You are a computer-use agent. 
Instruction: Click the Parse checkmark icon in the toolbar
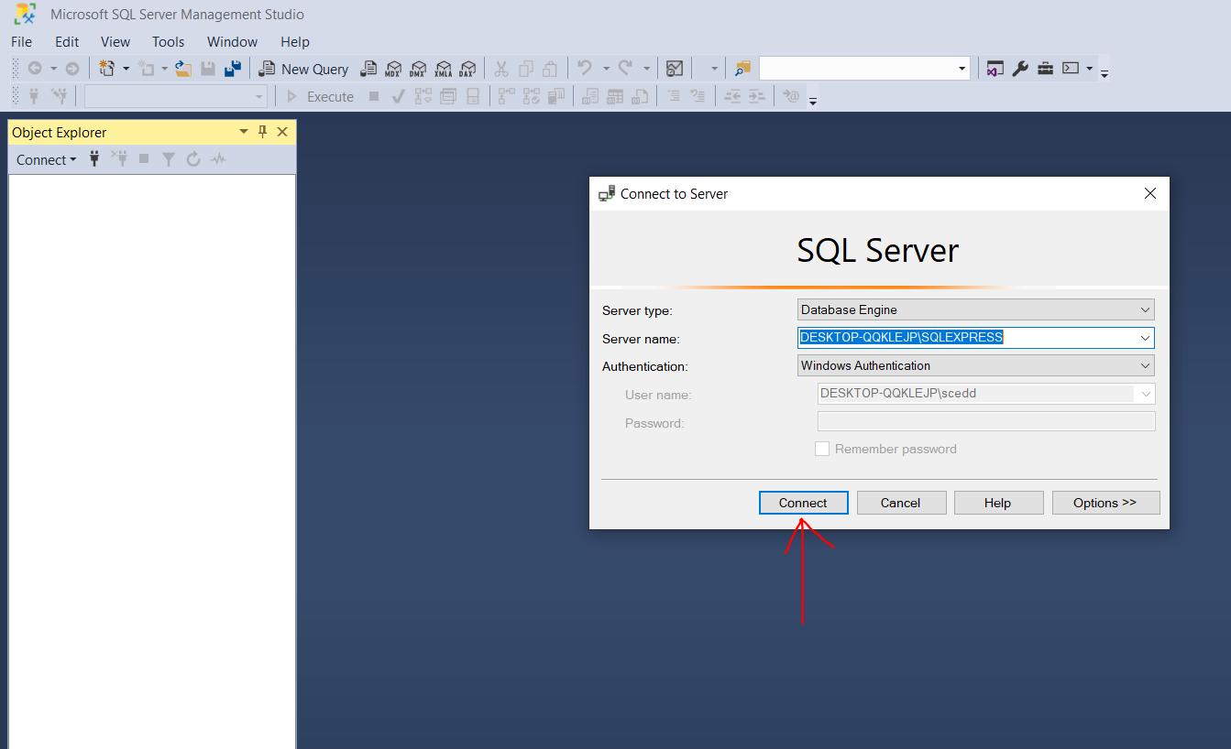pyautogui.click(x=398, y=96)
